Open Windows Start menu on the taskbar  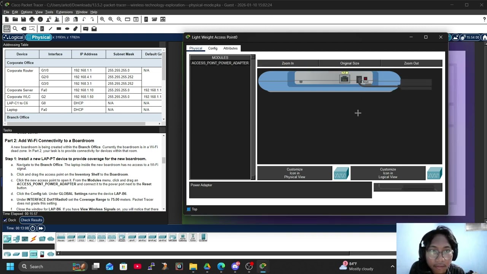(10, 266)
